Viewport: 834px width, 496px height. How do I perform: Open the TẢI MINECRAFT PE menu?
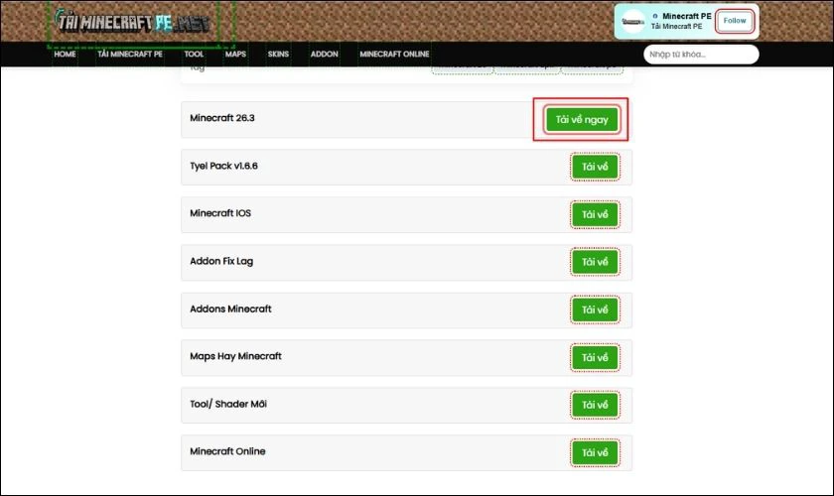click(x=130, y=55)
